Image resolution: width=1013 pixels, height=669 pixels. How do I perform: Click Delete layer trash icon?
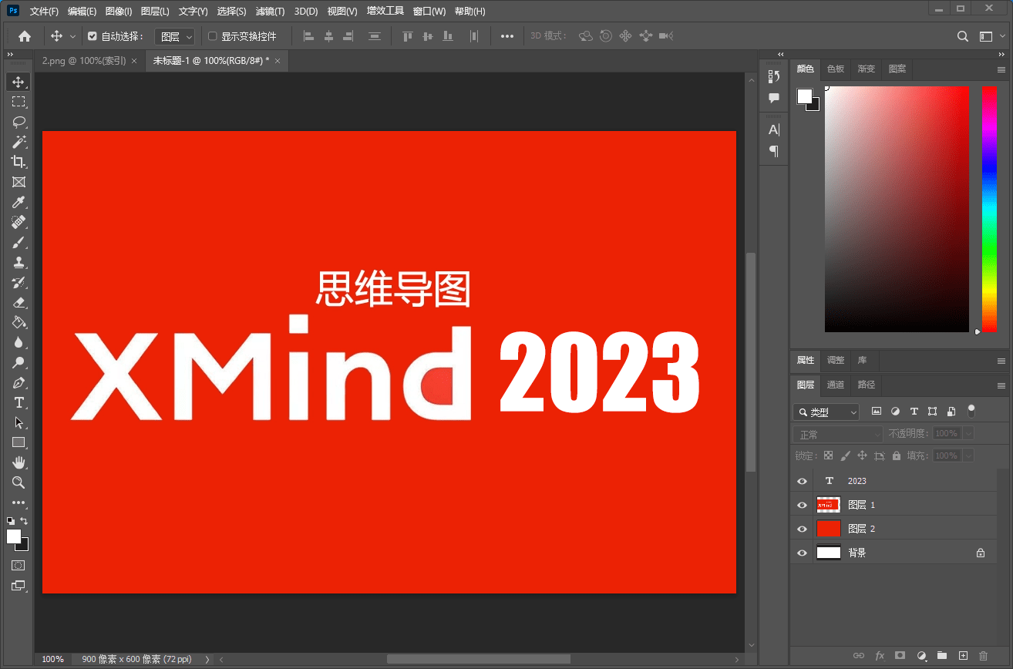(x=983, y=655)
